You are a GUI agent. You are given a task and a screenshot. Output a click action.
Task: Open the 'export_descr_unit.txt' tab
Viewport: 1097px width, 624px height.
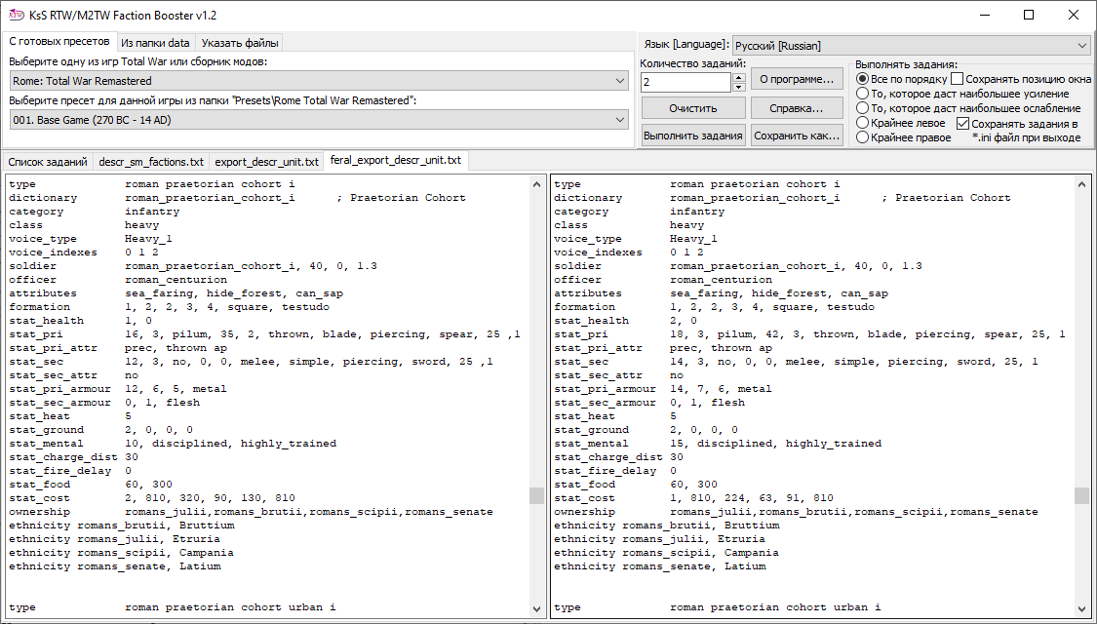(x=266, y=162)
